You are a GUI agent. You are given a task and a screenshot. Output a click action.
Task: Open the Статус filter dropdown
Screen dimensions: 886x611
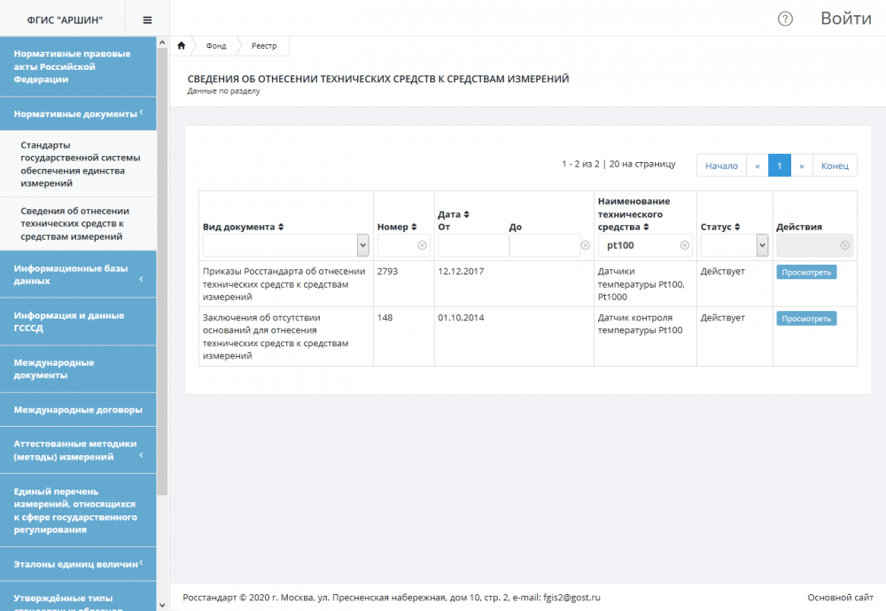coord(762,245)
